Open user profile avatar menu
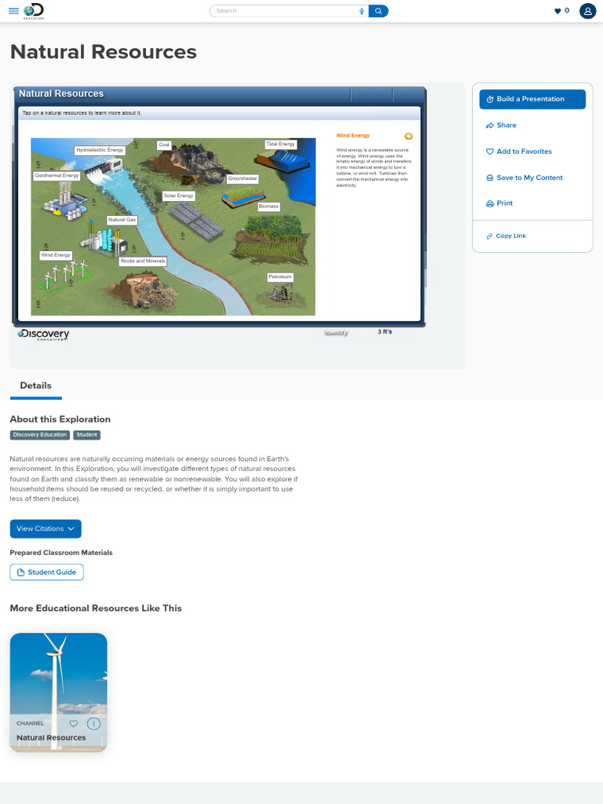603x804 pixels. pos(587,11)
